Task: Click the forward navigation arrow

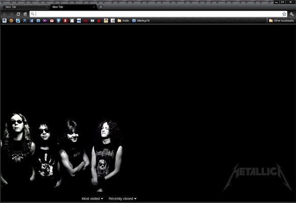Action: (x=12, y=14)
